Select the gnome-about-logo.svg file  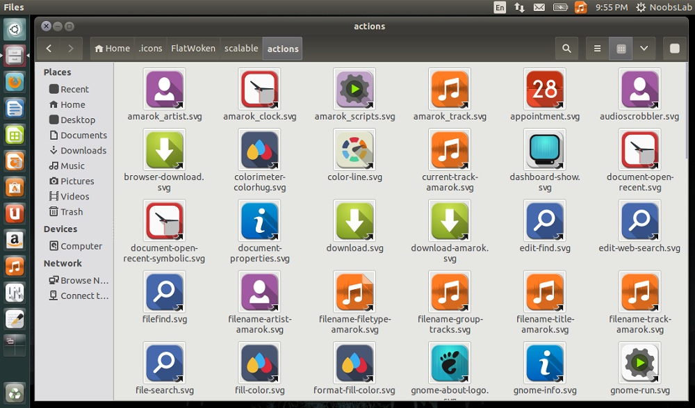pyautogui.click(x=450, y=363)
